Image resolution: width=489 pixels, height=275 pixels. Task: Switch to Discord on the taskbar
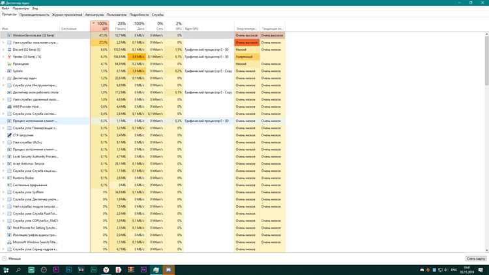click(168, 270)
